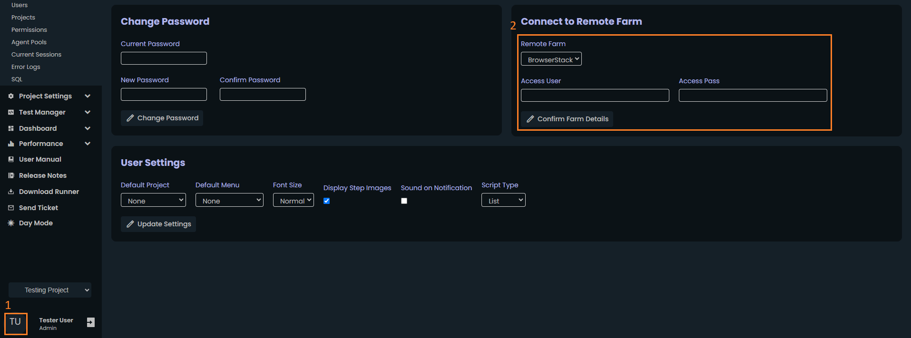This screenshot has height=338, width=911.
Task: Enable Sound on Notification checkbox
Action: [x=404, y=201]
